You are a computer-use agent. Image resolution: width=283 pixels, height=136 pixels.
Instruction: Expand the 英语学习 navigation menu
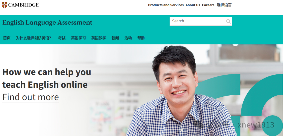pyautogui.click(x=78, y=38)
